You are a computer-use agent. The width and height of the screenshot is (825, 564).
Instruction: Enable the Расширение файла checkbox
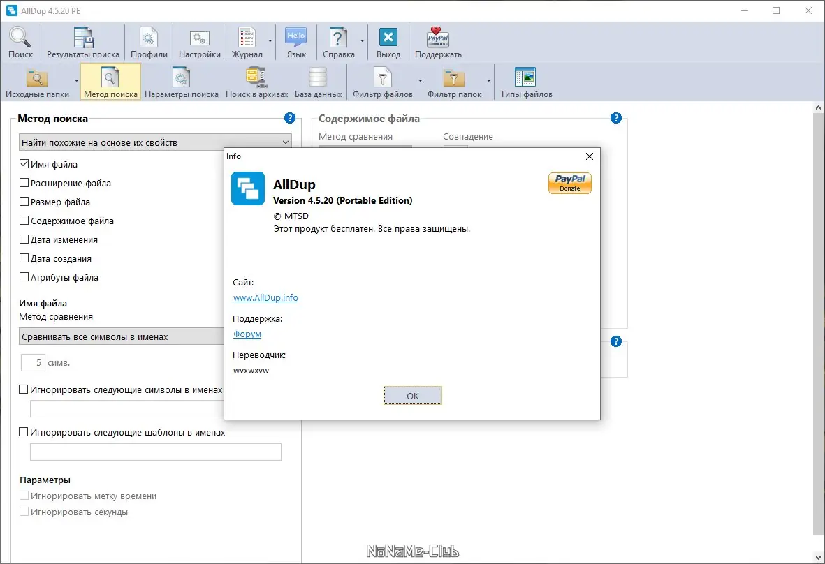point(24,183)
